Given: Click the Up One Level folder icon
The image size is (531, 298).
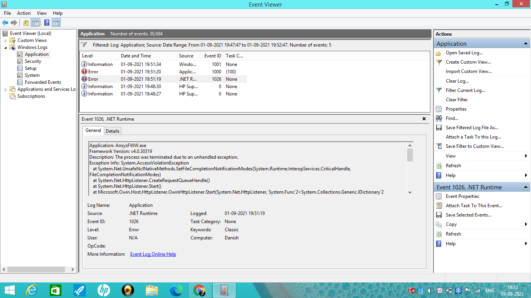Looking at the screenshot, I should tap(26, 23).
